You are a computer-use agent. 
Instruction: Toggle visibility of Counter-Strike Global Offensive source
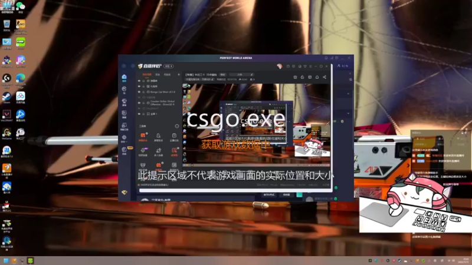(x=139, y=102)
